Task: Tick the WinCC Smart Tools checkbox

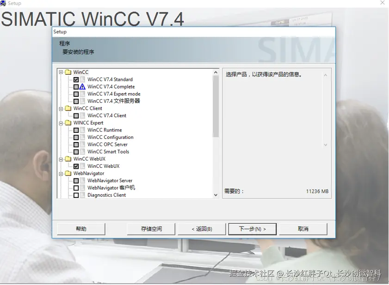Action: [76, 152]
